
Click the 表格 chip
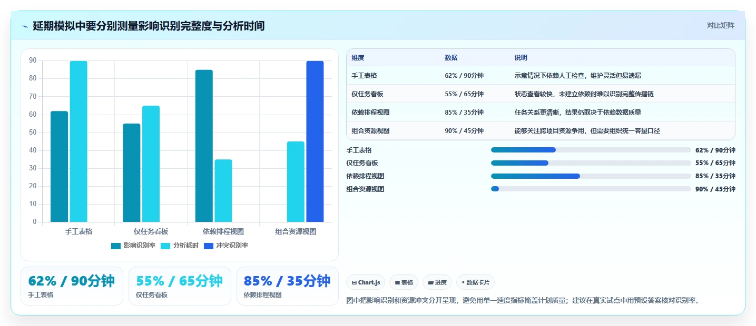[404, 282]
